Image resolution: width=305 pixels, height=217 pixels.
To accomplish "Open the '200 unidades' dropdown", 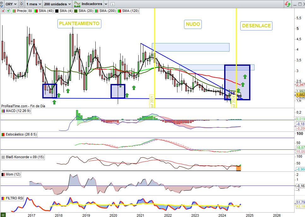I will 57,4.
